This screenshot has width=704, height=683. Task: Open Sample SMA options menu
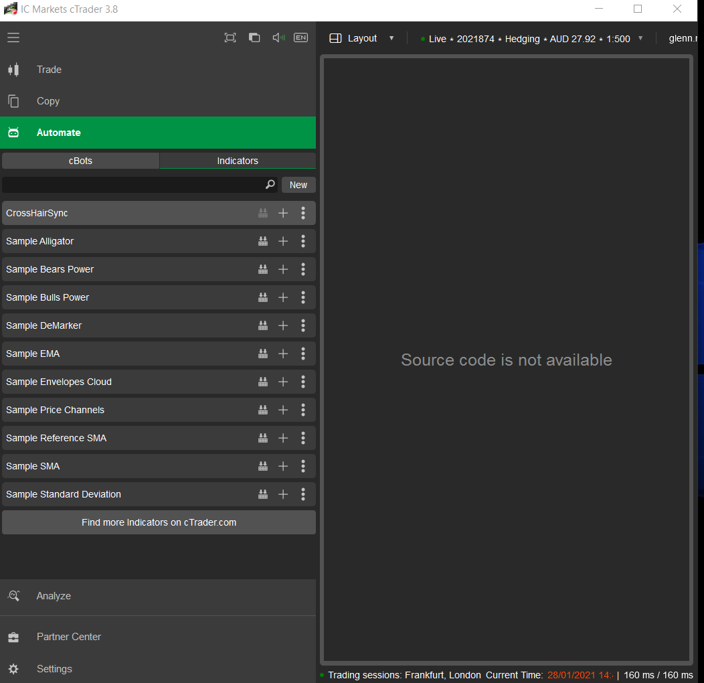click(x=303, y=466)
